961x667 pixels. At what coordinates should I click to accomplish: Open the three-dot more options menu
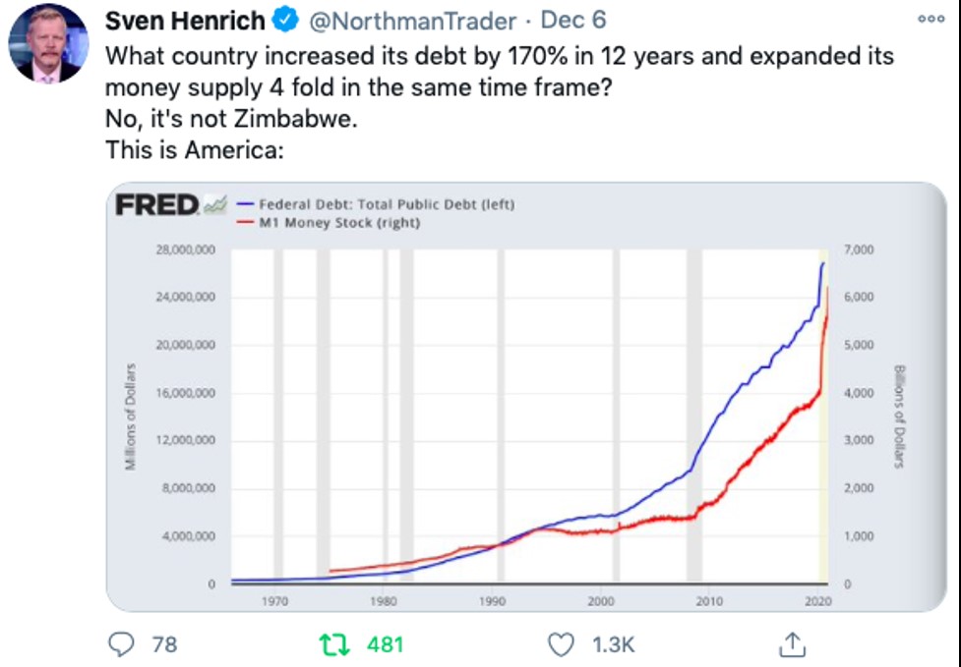(930, 19)
